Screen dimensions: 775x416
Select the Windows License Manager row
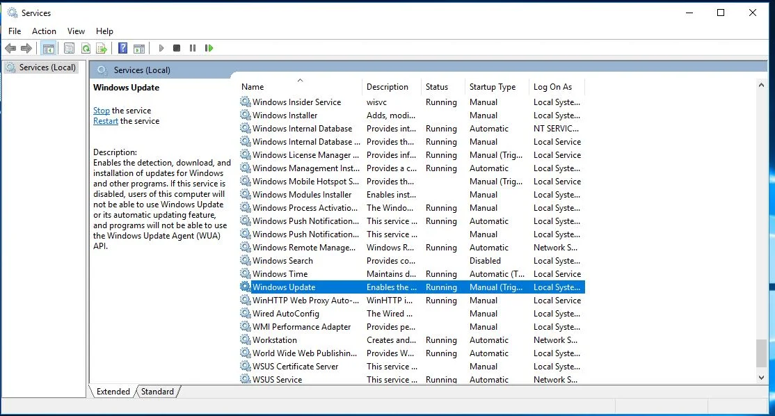(x=412, y=154)
